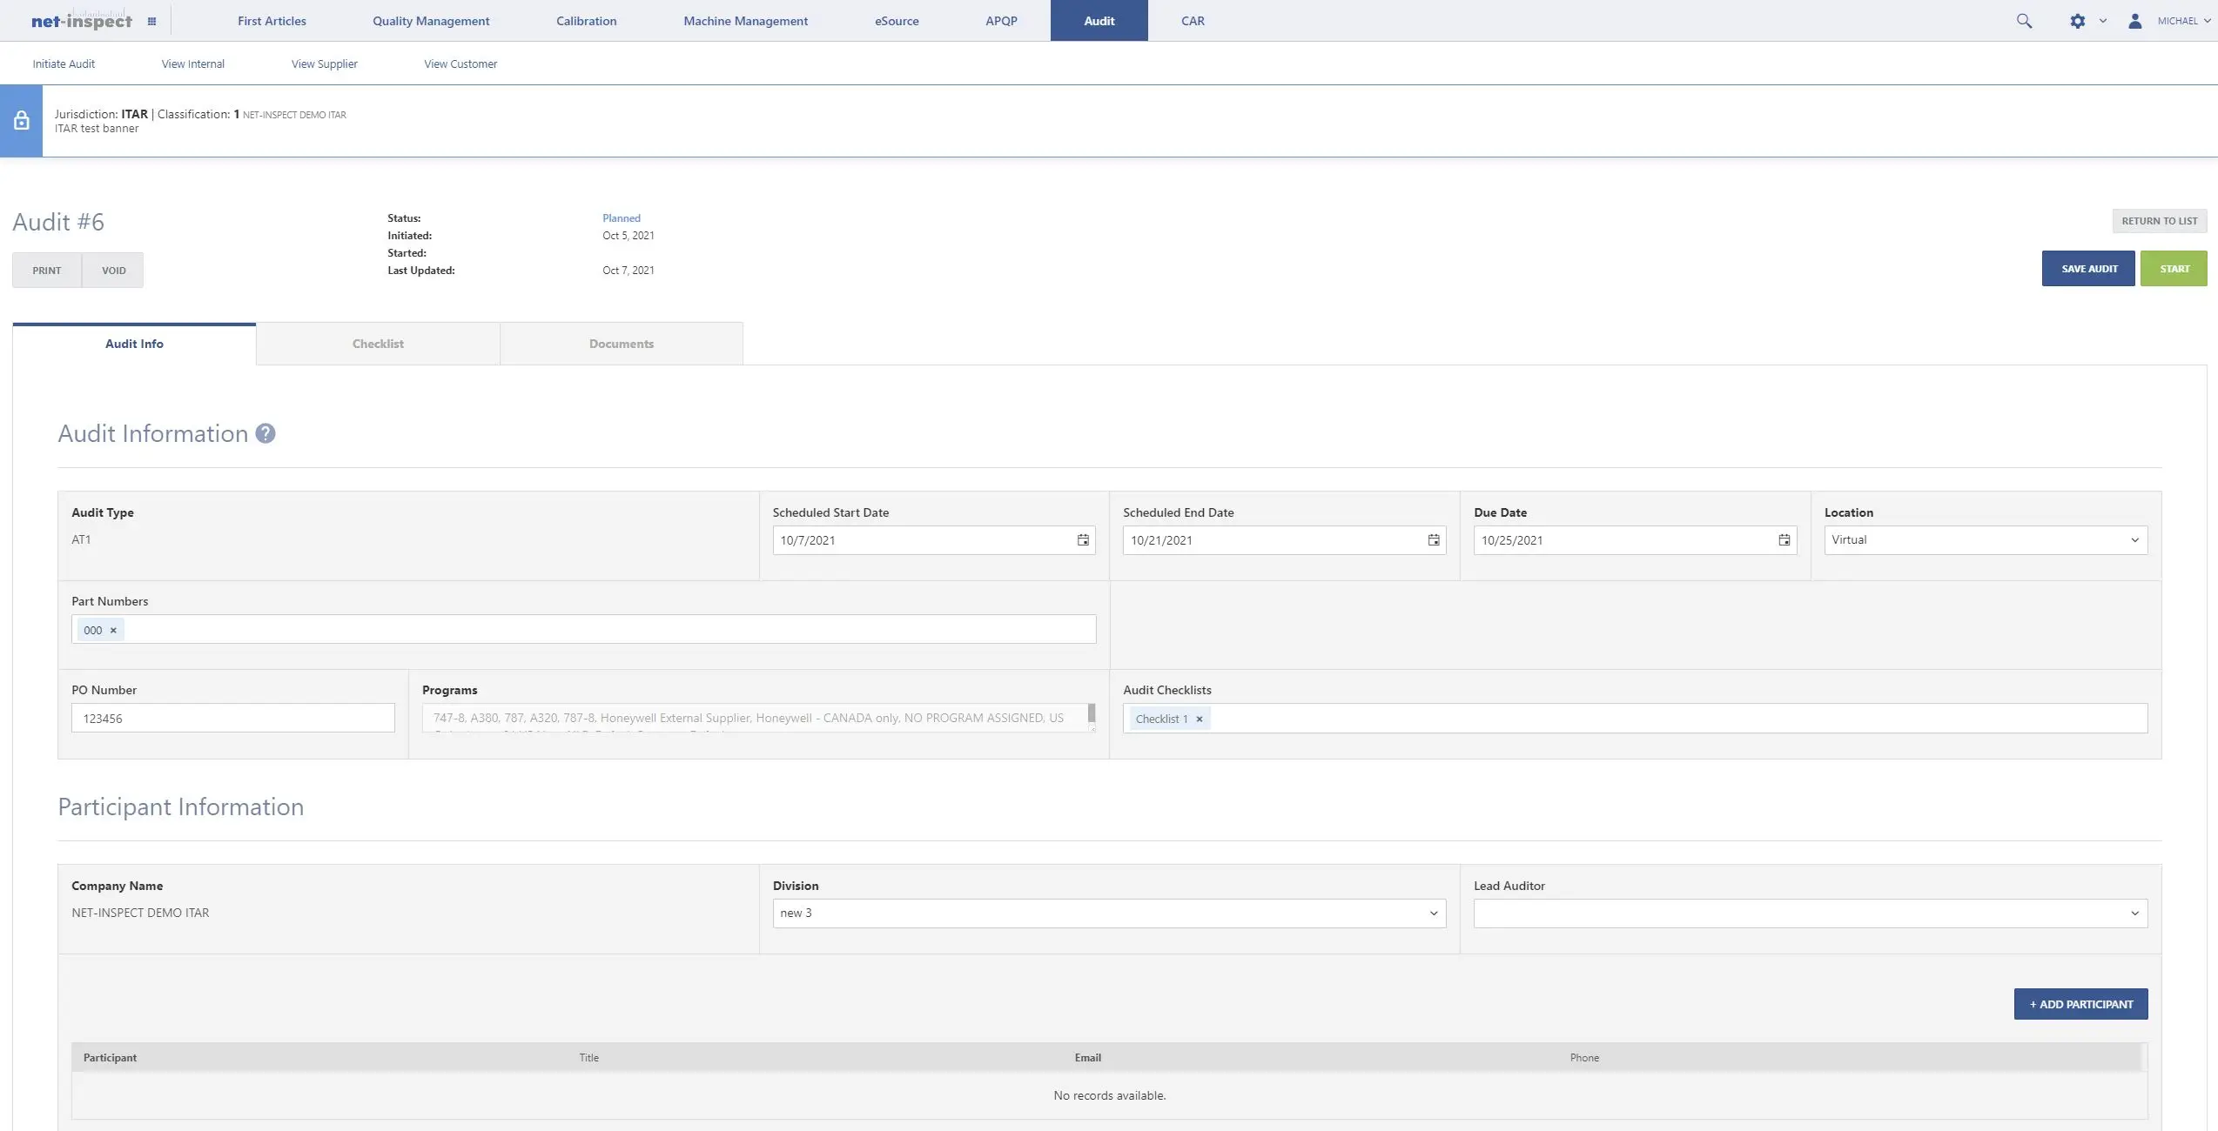Viewport: 2218px width, 1131px height.
Task: Open the user profile icon
Action: coord(2134,20)
